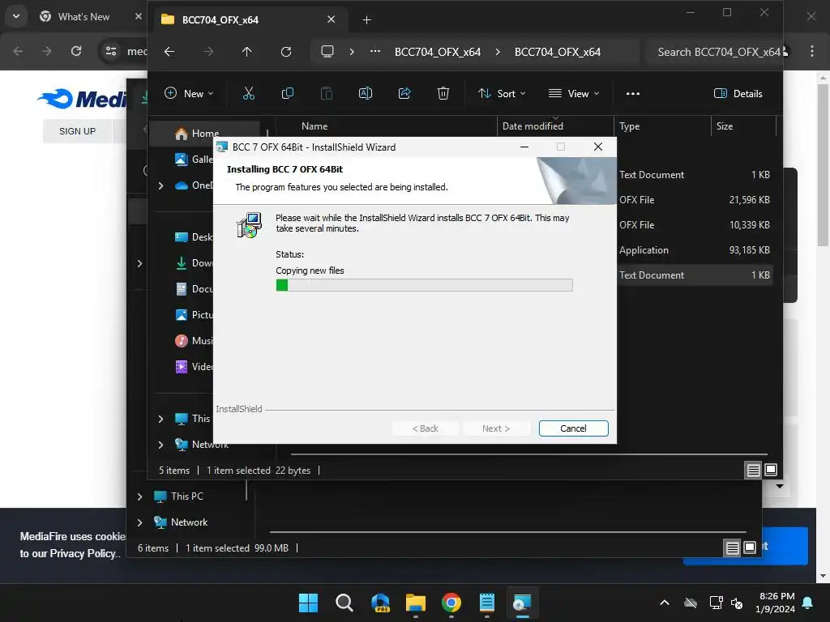The width and height of the screenshot is (830, 622).
Task: Close the BCC704_OFX_x64 Explorer tab
Action: [331, 19]
